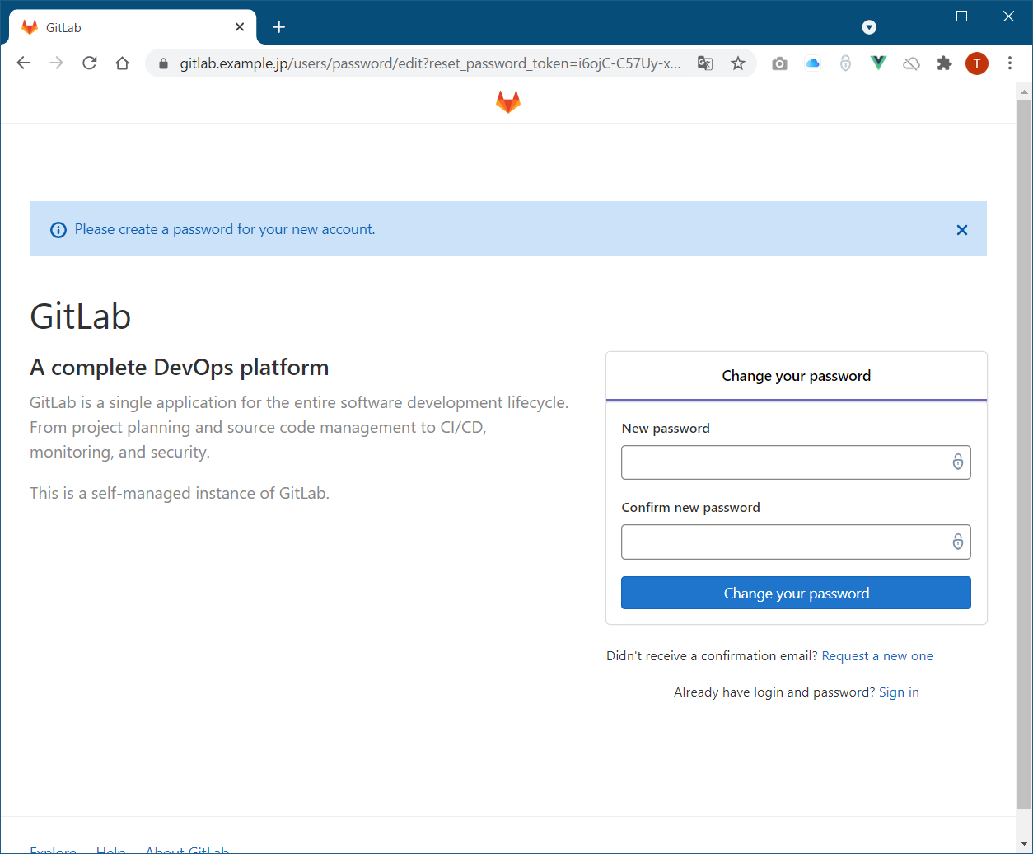
Task: Click the crossed-out cloud extension icon
Action: pos(911,63)
